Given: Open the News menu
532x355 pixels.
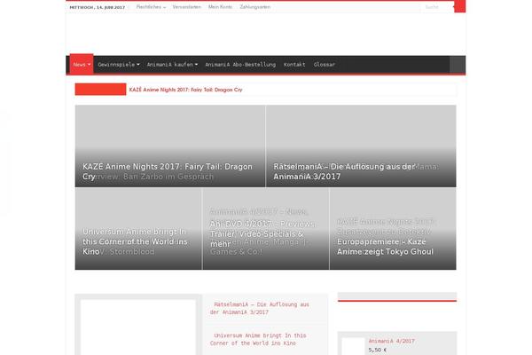Looking at the screenshot, I should click(82, 64).
